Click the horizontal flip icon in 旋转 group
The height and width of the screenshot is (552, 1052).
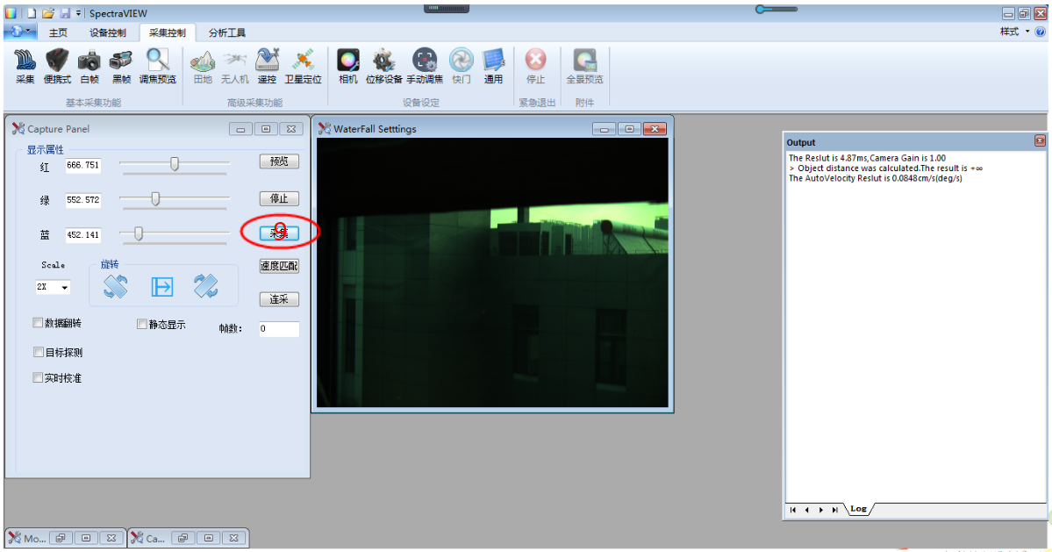[x=162, y=287]
